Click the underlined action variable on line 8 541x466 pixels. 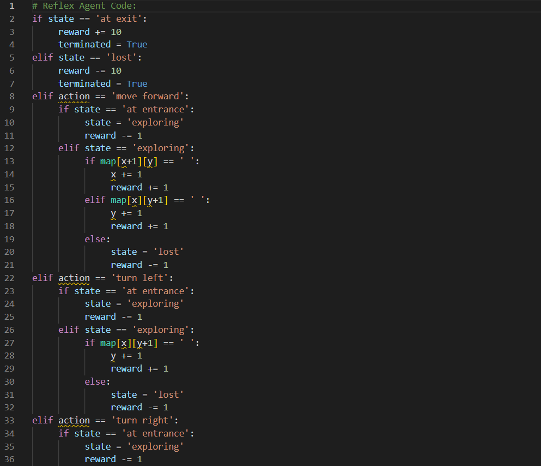pos(74,96)
